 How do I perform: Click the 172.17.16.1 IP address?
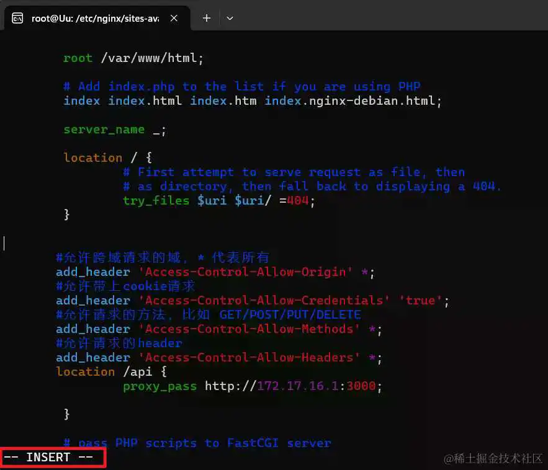pos(297,386)
